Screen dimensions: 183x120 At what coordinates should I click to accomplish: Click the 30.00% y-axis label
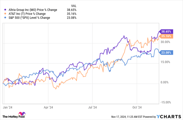click(165, 42)
